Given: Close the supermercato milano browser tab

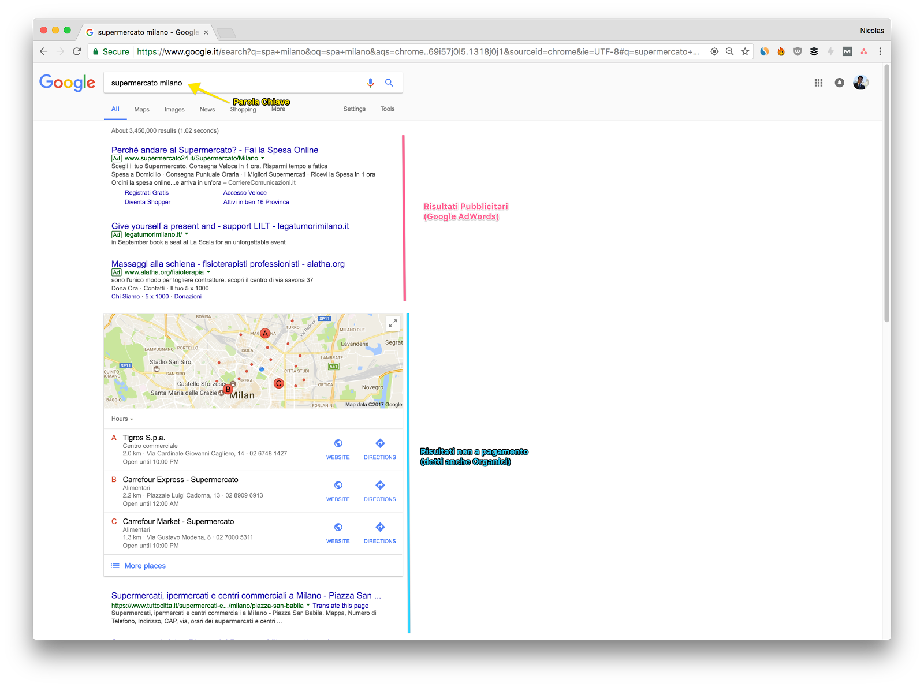Looking at the screenshot, I should click(x=206, y=32).
